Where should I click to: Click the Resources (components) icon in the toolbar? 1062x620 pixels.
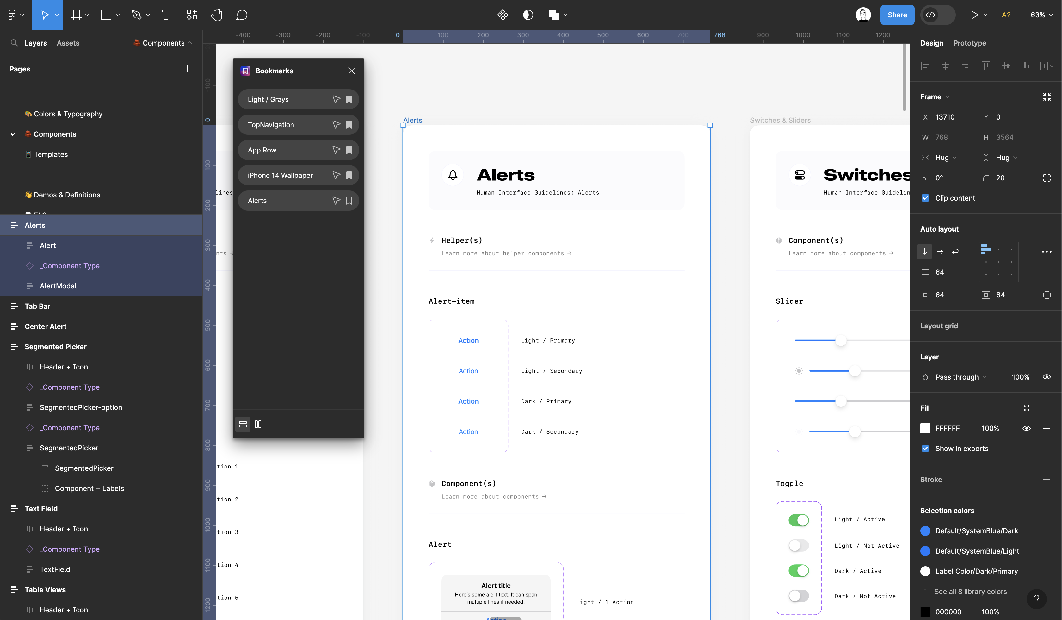192,15
